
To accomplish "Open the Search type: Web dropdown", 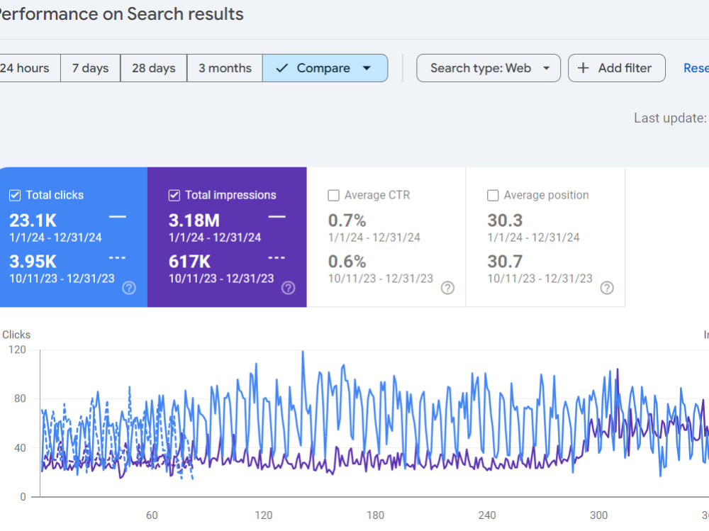I will pos(489,68).
